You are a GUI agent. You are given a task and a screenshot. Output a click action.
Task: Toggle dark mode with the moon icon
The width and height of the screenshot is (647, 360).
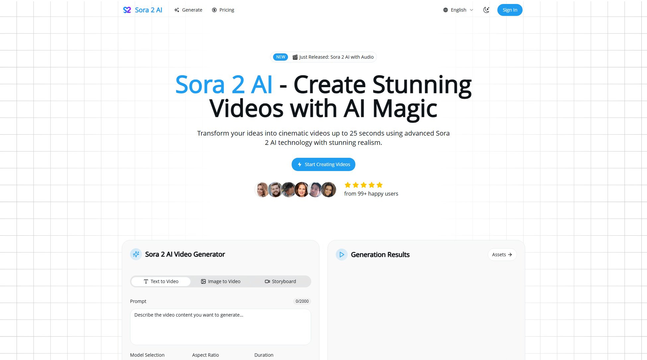tap(486, 10)
